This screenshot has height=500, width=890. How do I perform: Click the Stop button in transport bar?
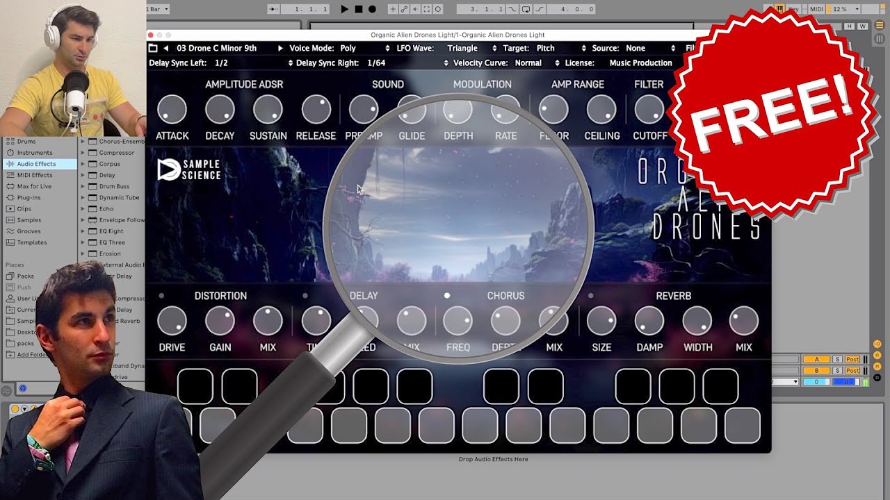(x=359, y=9)
